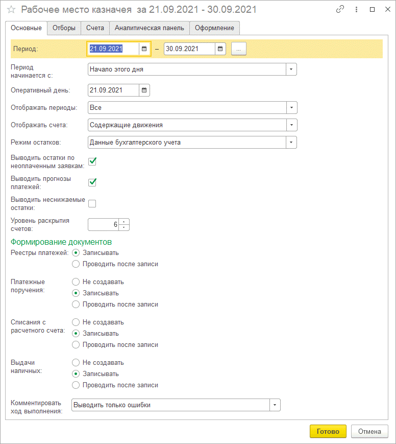Click the ellipsis period selection button
Viewport: 396px width, 444px height.
pyautogui.click(x=239, y=49)
